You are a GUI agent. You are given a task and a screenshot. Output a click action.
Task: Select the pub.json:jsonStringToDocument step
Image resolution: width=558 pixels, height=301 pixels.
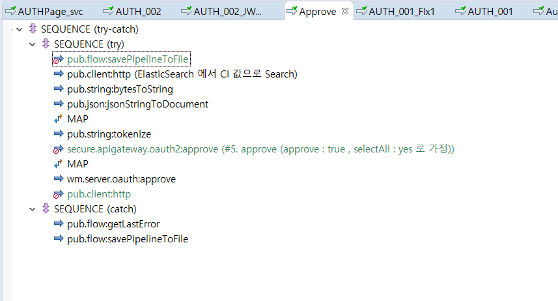137,104
